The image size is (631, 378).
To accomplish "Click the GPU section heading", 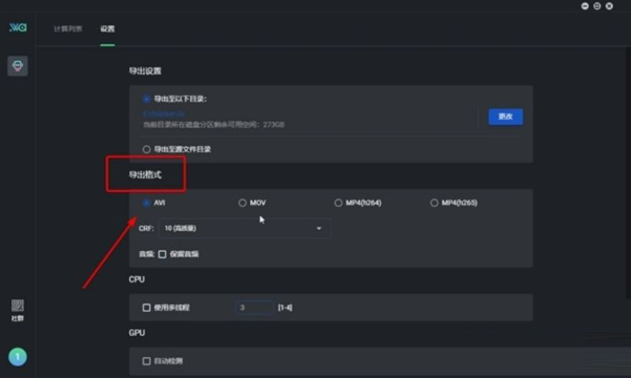I will click(136, 333).
